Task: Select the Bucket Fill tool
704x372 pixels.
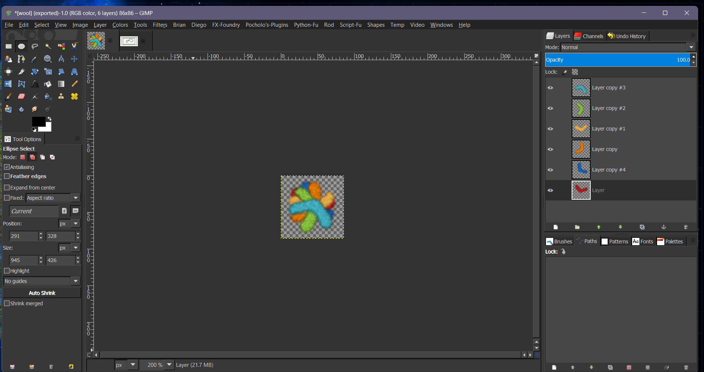Action: pyautogui.click(x=48, y=84)
